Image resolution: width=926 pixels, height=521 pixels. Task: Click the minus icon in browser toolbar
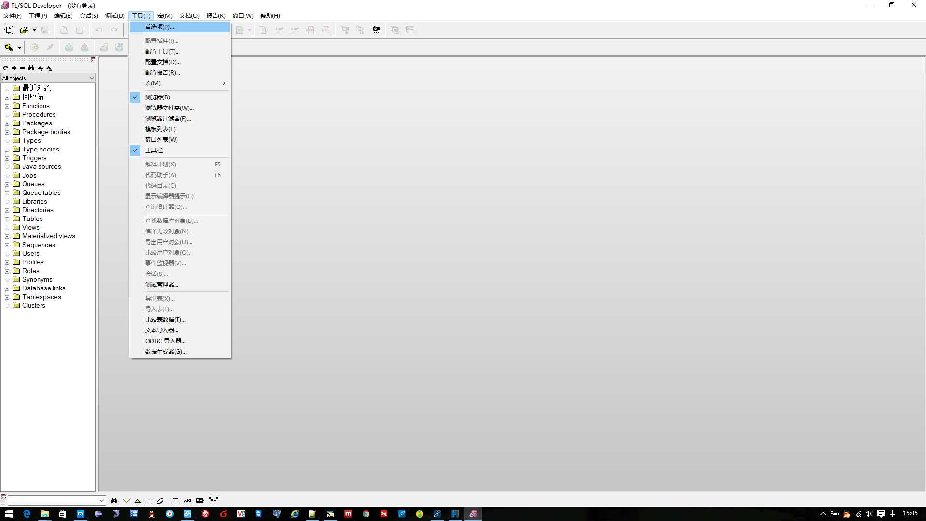point(23,68)
